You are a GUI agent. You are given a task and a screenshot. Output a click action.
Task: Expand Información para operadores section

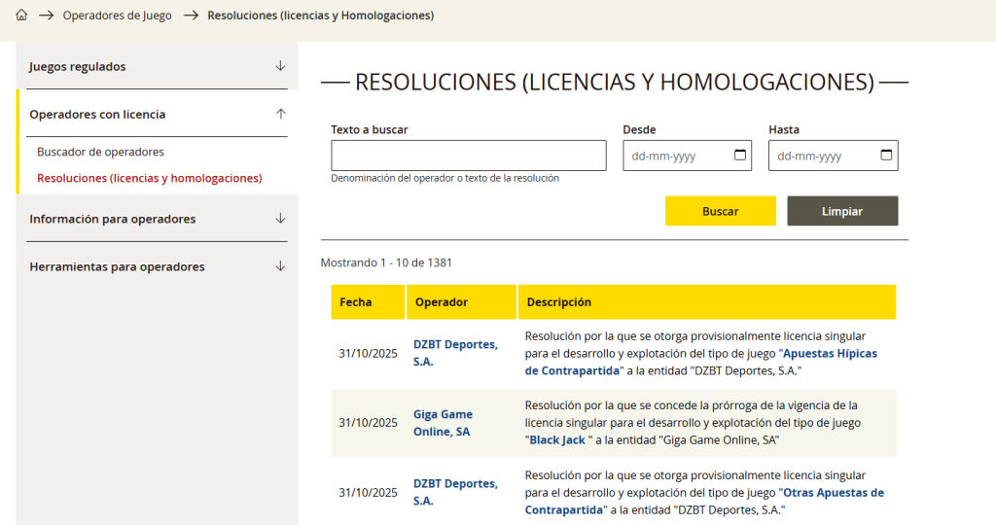pos(280,219)
